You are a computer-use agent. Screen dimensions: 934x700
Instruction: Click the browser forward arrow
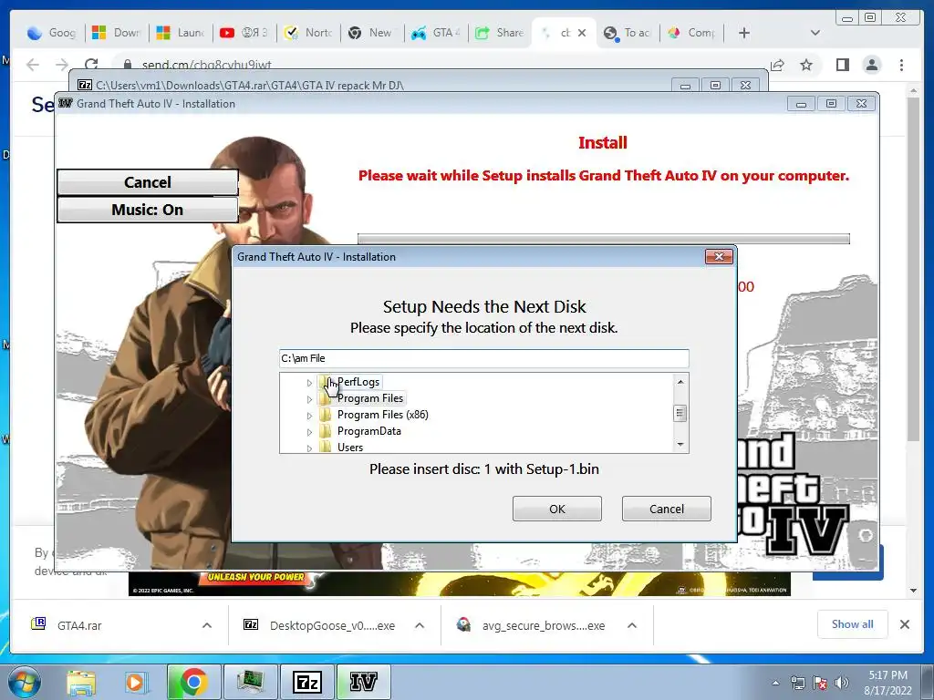(62, 65)
